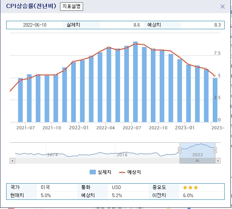Click the 2023-01 x-axis label
This screenshot has height=209, width=232.
[x=185, y=128]
